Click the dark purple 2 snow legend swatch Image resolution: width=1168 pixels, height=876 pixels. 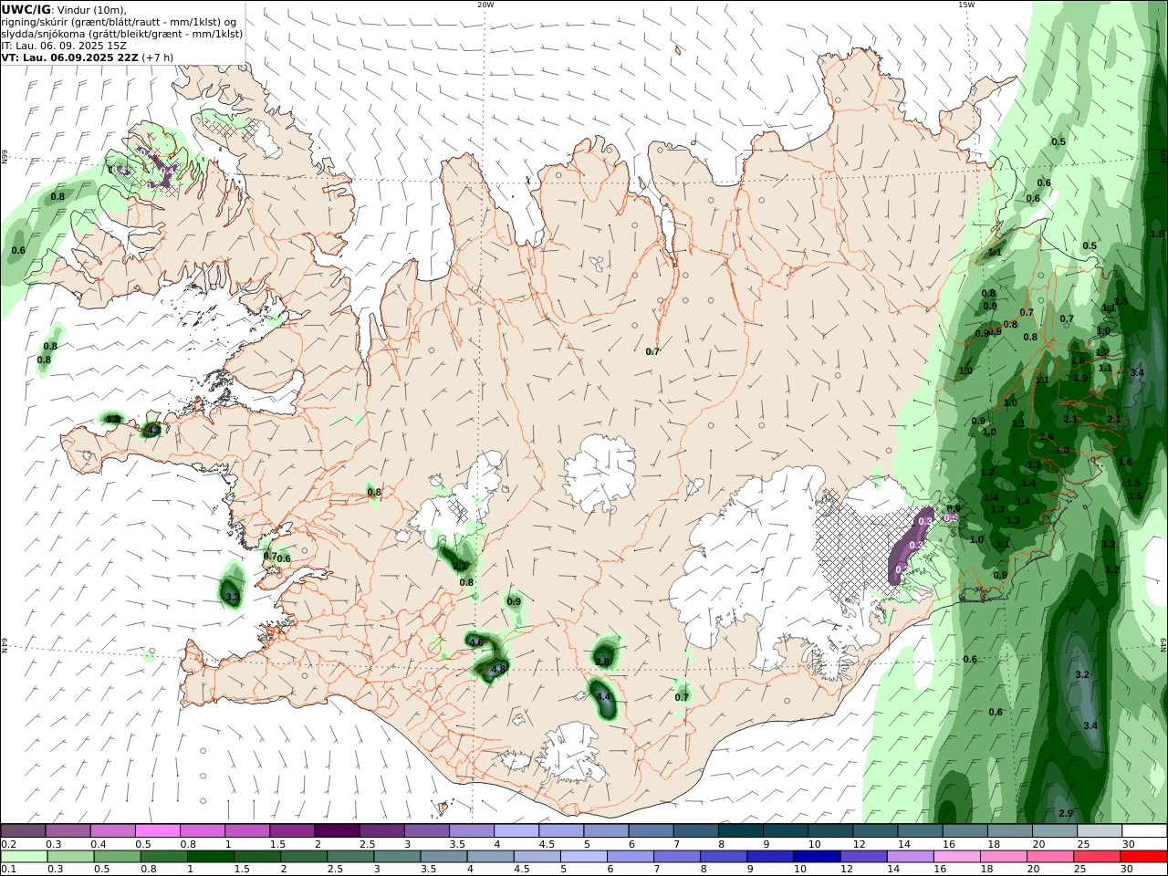point(337,831)
